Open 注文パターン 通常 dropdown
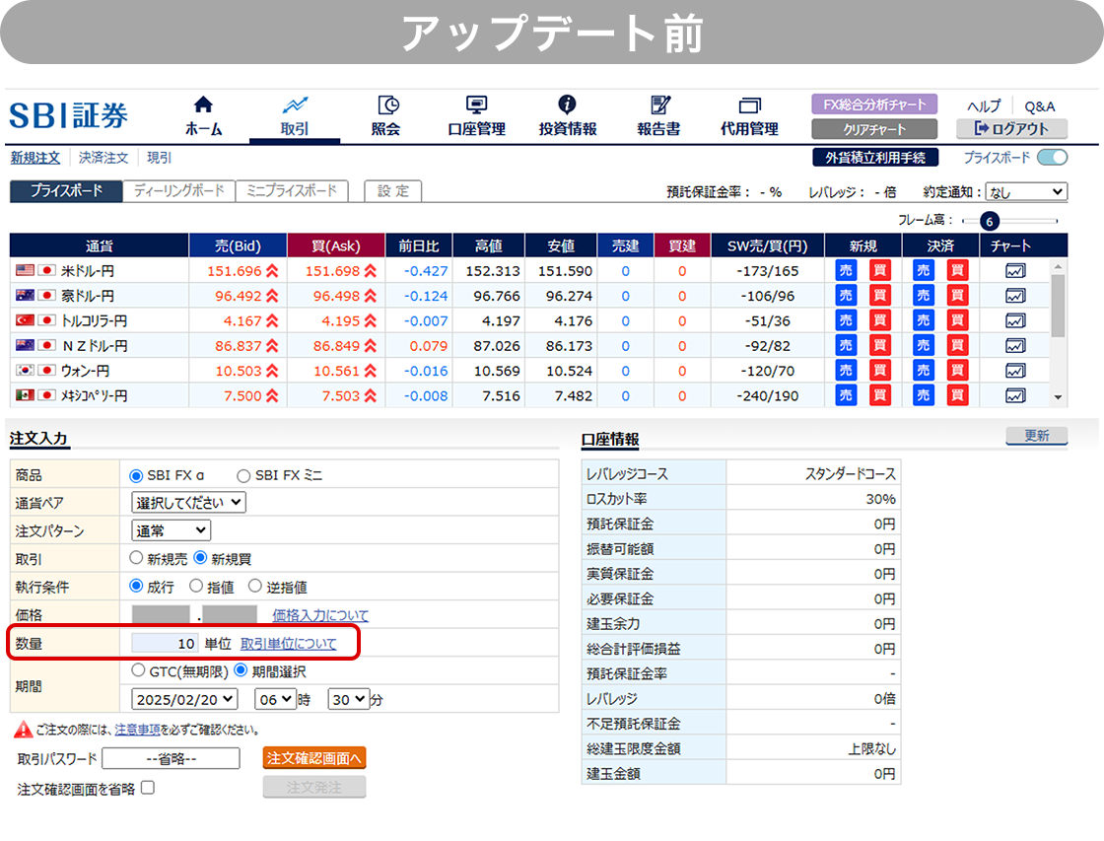Screen dimensions: 1104x841 click(x=172, y=530)
